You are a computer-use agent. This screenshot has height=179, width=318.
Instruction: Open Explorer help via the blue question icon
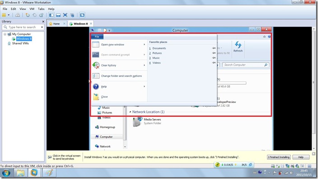pyautogui.click(x=269, y=36)
